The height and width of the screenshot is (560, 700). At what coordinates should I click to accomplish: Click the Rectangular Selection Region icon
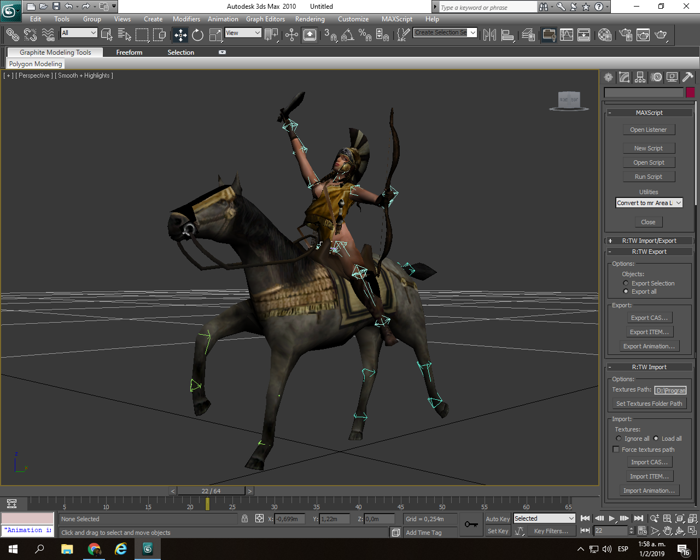pos(142,35)
